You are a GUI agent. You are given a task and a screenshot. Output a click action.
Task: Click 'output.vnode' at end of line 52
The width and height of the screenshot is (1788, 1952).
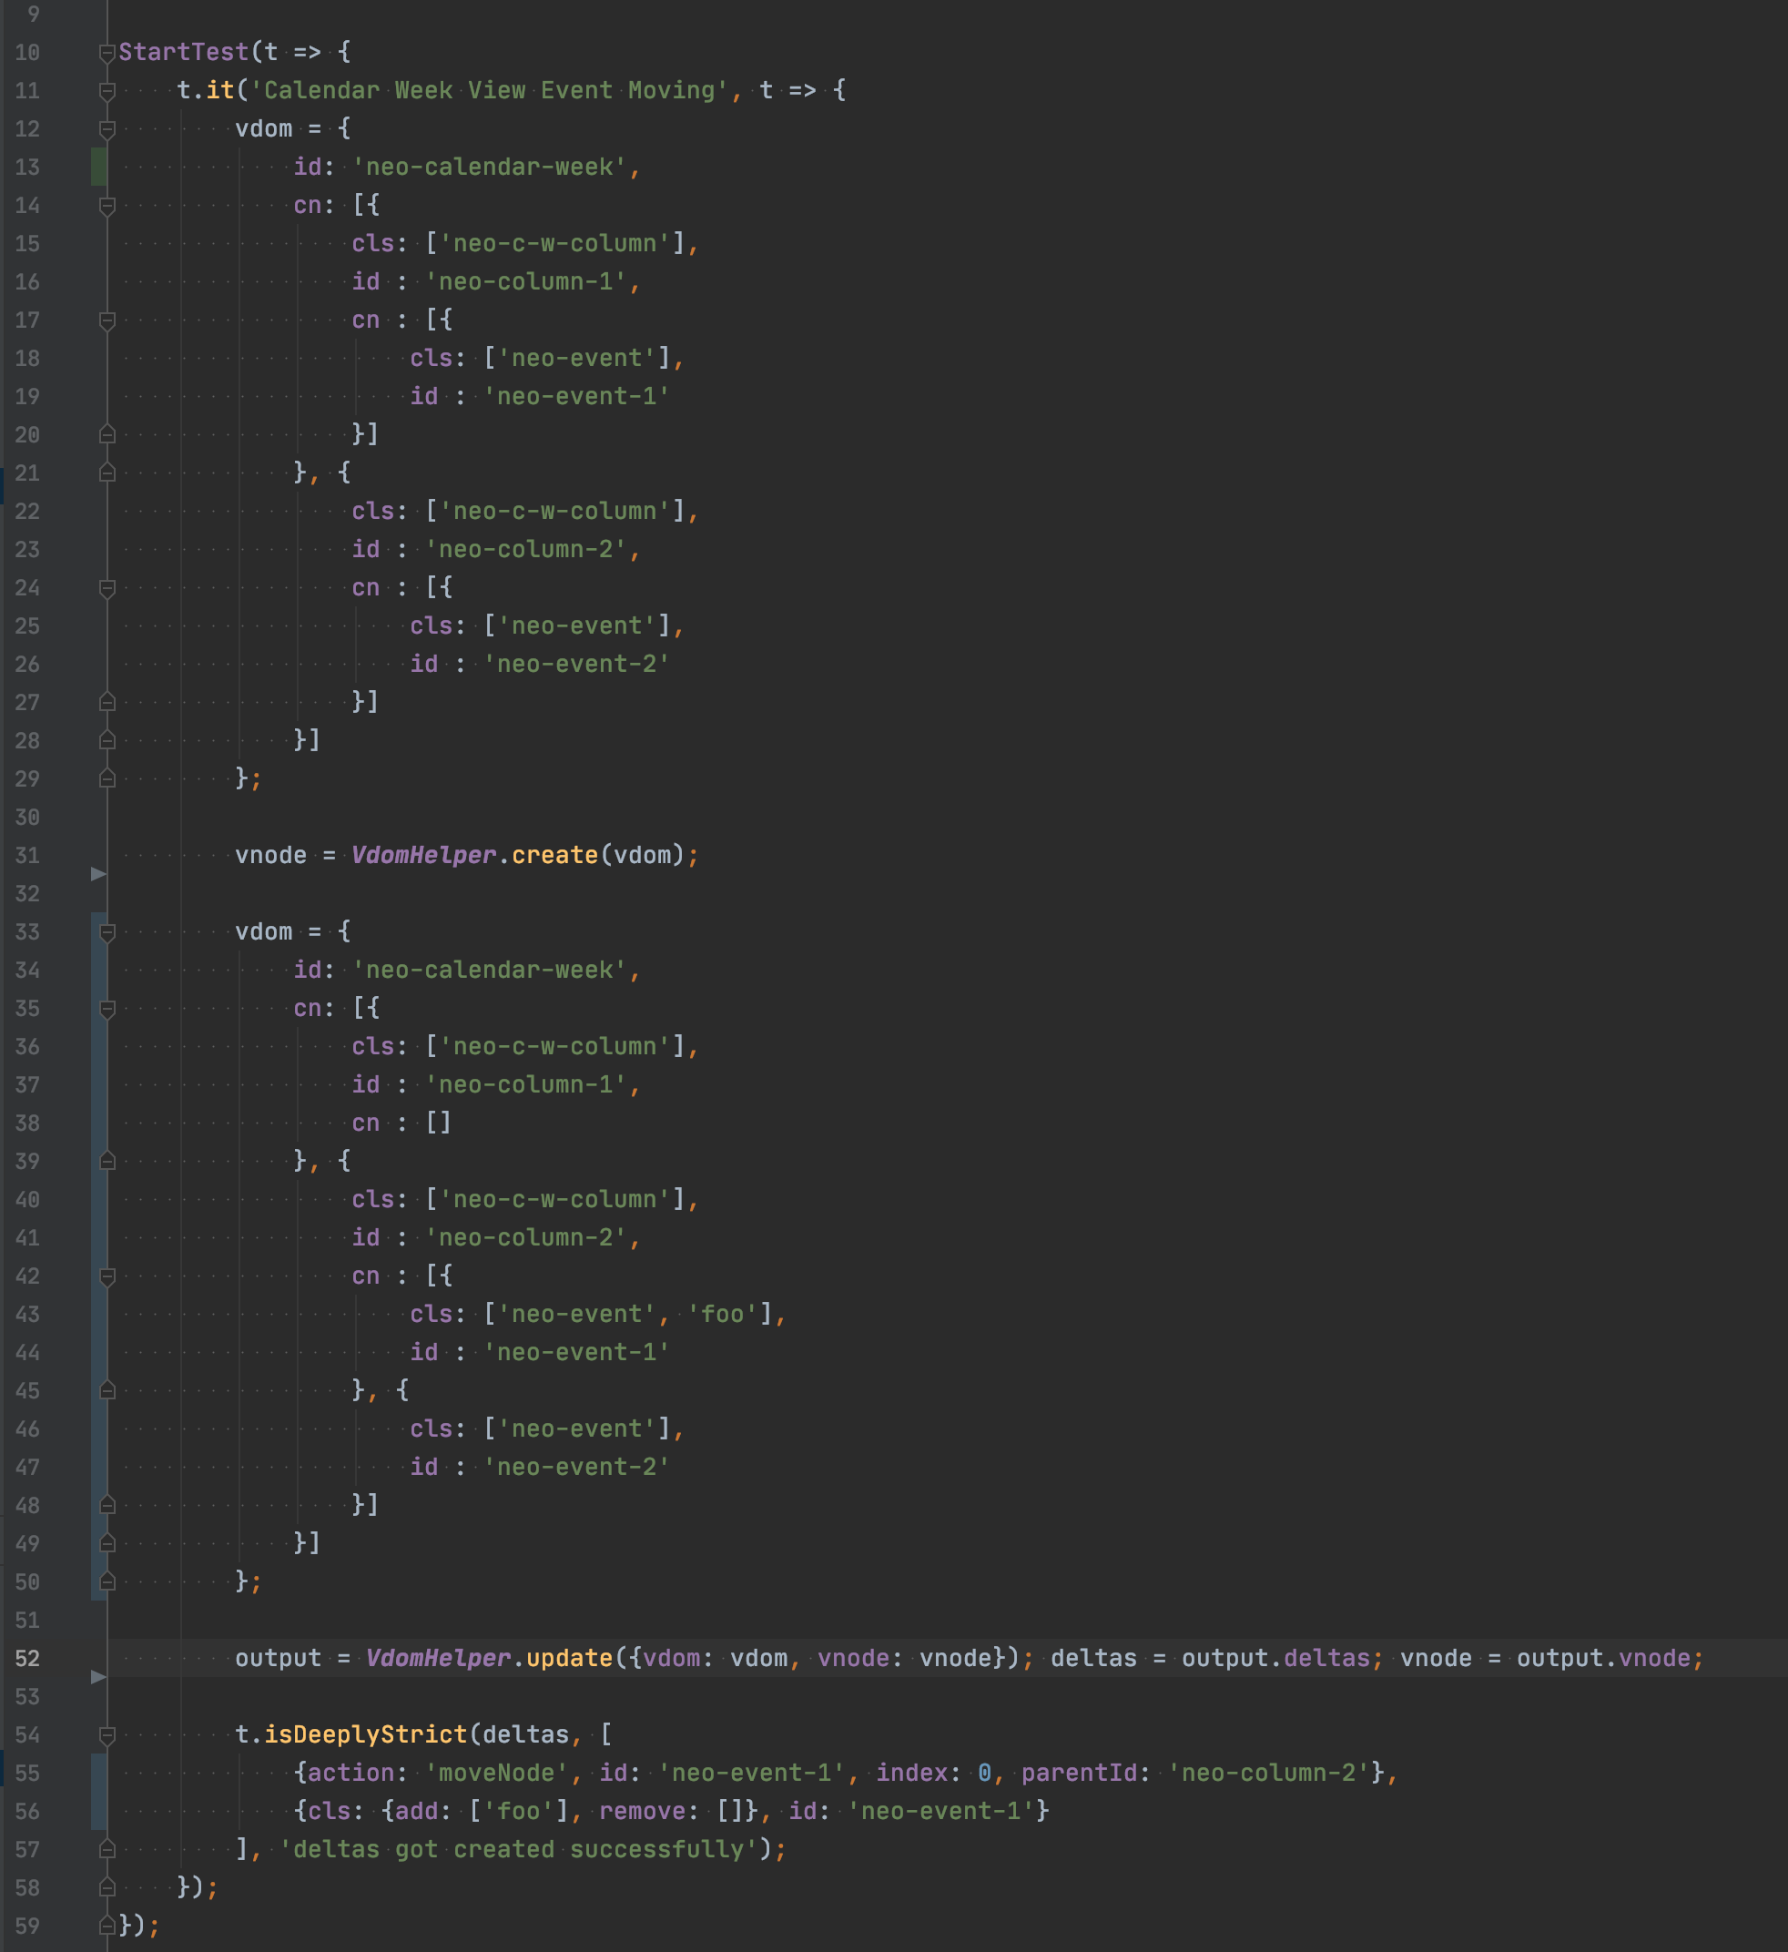(x=1604, y=1658)
